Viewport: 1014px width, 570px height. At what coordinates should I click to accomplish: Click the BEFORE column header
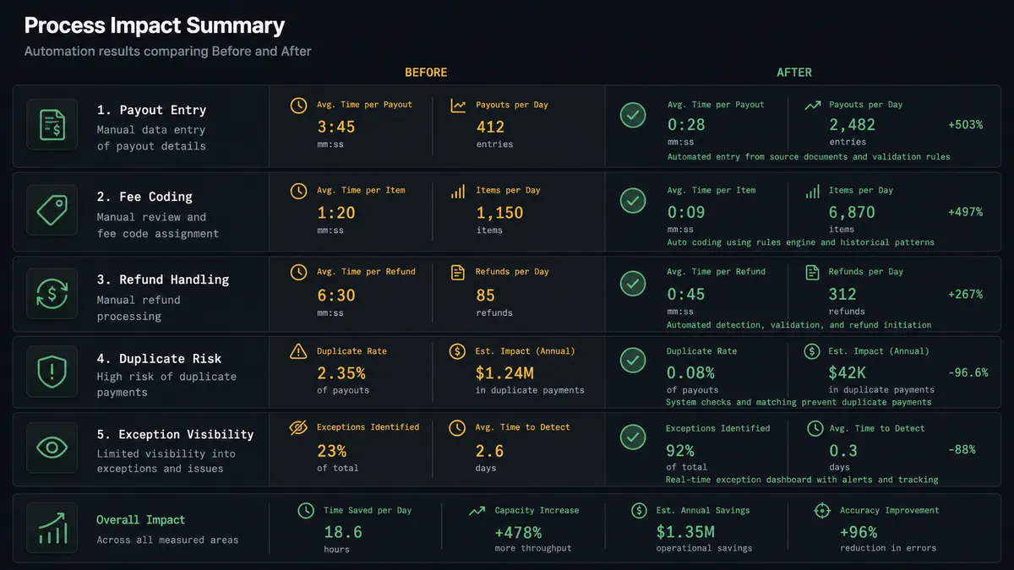(x=426, y=73)
